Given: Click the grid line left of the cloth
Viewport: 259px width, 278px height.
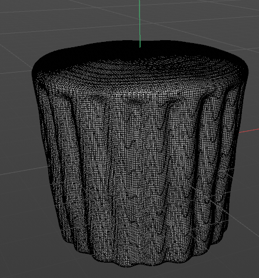Looking at the screenshot, I should pyautogui.click(x=24, y=171).
